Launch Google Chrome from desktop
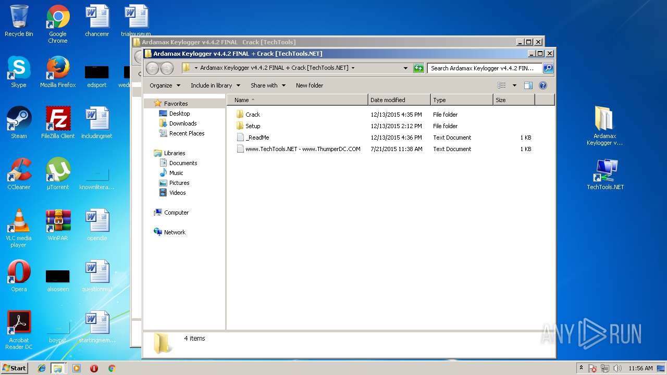 58,24
